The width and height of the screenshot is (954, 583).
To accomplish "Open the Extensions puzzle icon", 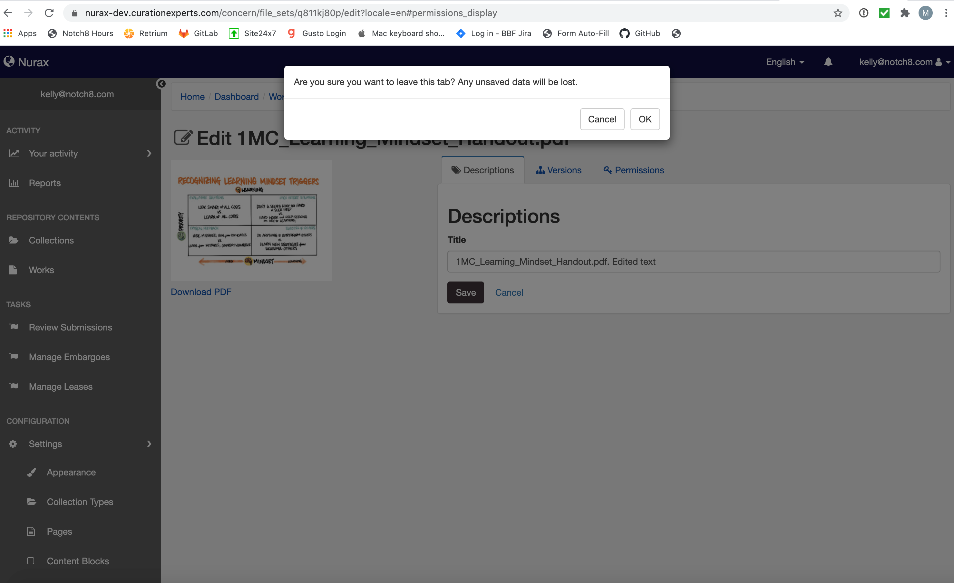I will click(905, 13).
